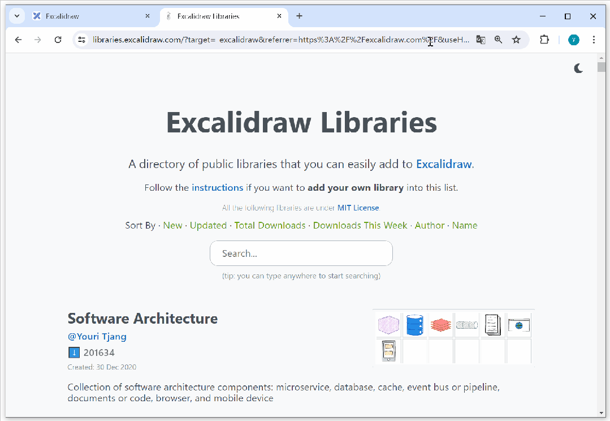Screen dimensions: 610x421
Task: Click the Search libraries input field
Action: tap(301, 253)
